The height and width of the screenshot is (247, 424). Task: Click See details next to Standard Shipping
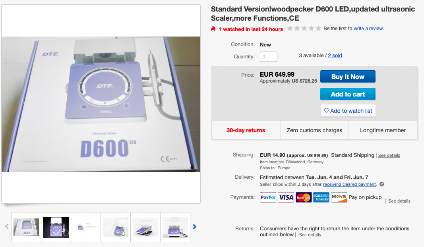[389, 155]
